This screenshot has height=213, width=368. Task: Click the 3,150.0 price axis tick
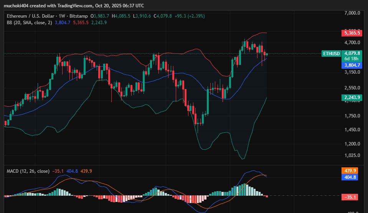point(352,72)
